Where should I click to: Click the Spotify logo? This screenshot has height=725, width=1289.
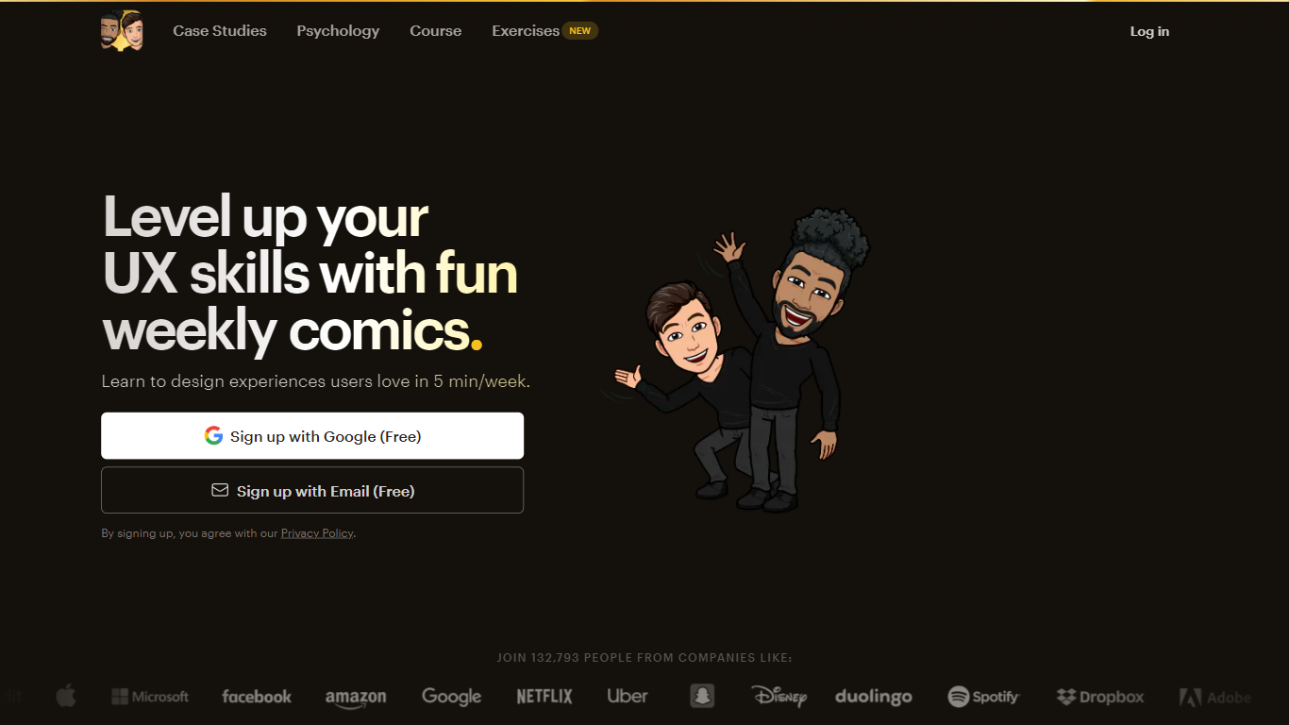click(983, 696)
